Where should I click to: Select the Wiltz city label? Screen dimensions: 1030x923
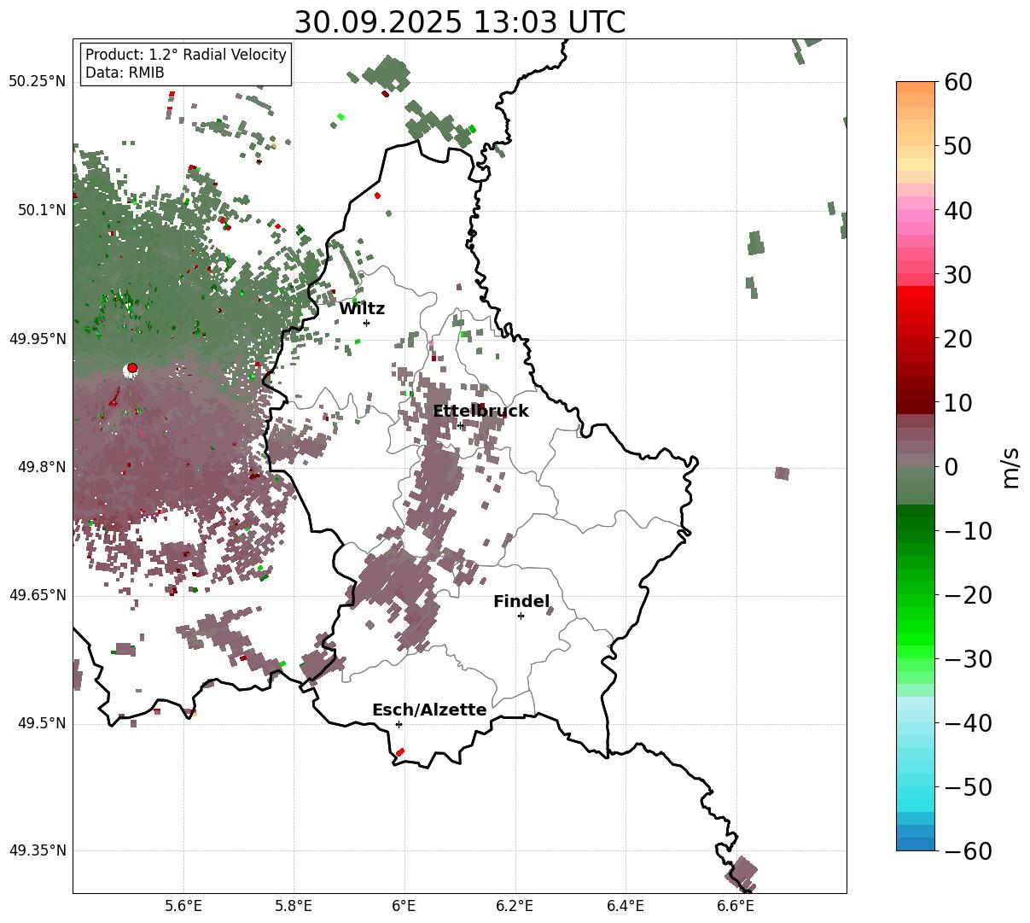coord(362,309)
